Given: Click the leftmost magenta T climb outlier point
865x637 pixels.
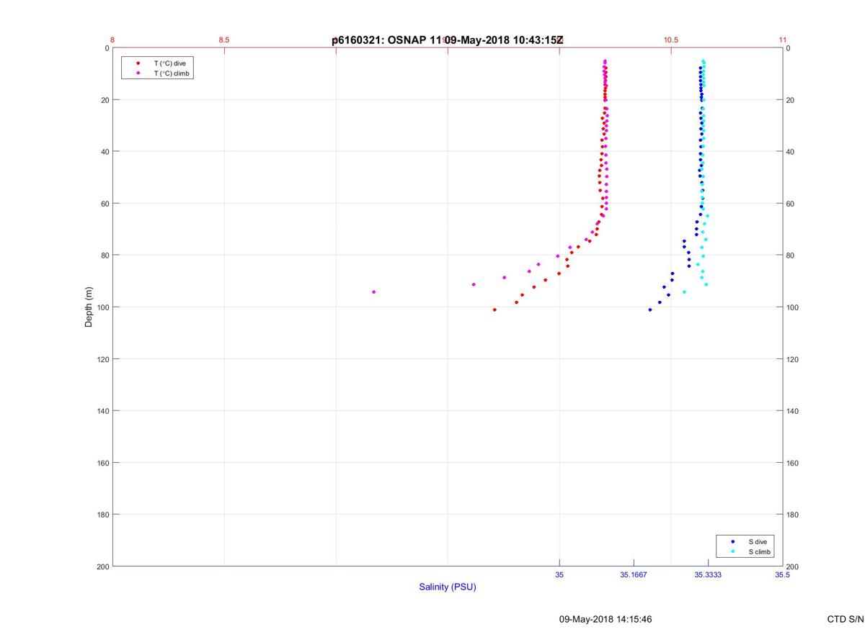Looking at the screenshot, I should (373, 292).
